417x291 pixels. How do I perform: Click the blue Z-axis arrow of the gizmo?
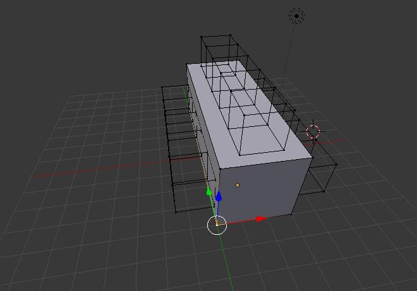(219, 196)
